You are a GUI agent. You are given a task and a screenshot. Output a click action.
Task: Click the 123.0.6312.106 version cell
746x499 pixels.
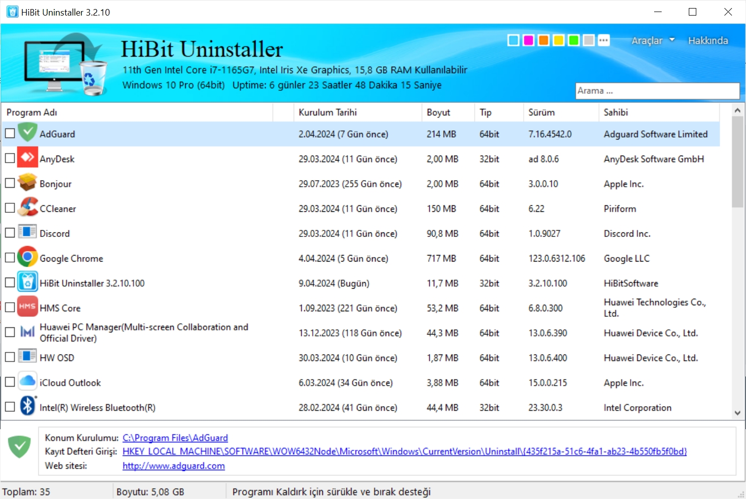click(x=557, y=259)
